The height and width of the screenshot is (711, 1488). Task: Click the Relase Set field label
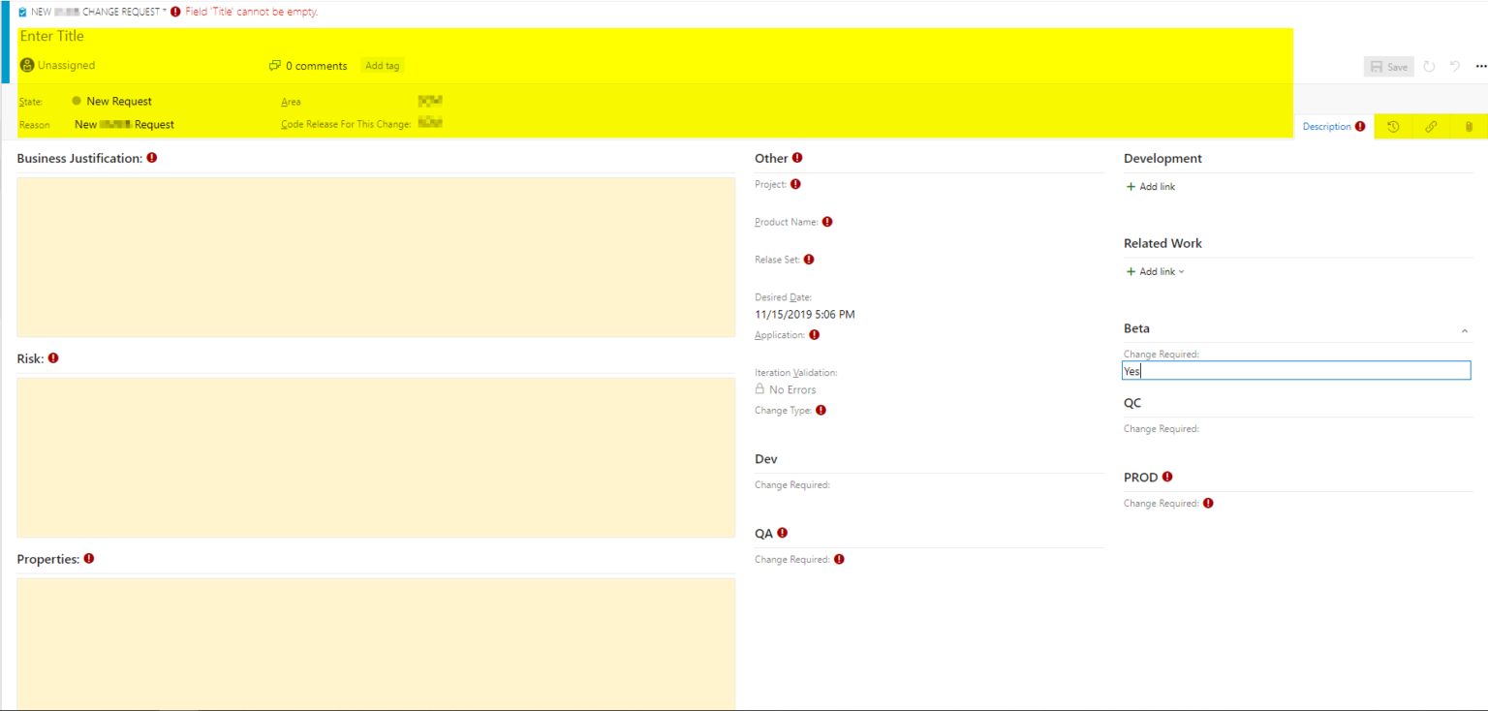click(x=777, y=260)
